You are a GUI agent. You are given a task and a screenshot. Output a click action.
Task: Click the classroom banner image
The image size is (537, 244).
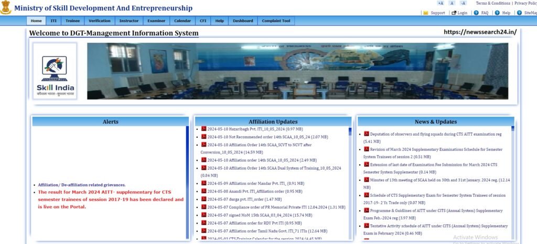pyautogui.click(x=297, y=71)
